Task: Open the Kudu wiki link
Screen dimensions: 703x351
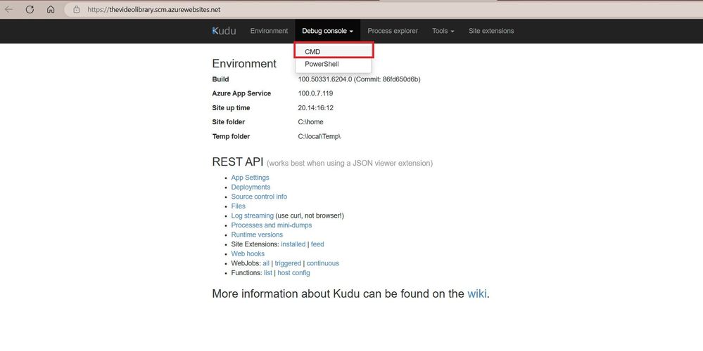Action: point(477,293)
